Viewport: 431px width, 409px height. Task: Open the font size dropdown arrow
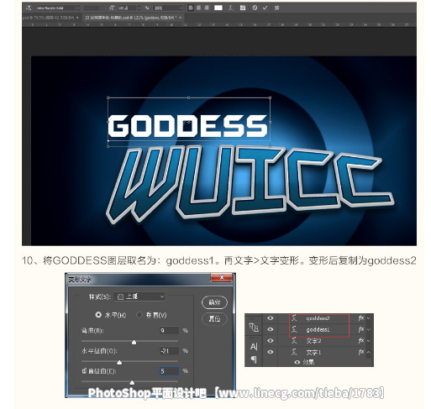139,8
